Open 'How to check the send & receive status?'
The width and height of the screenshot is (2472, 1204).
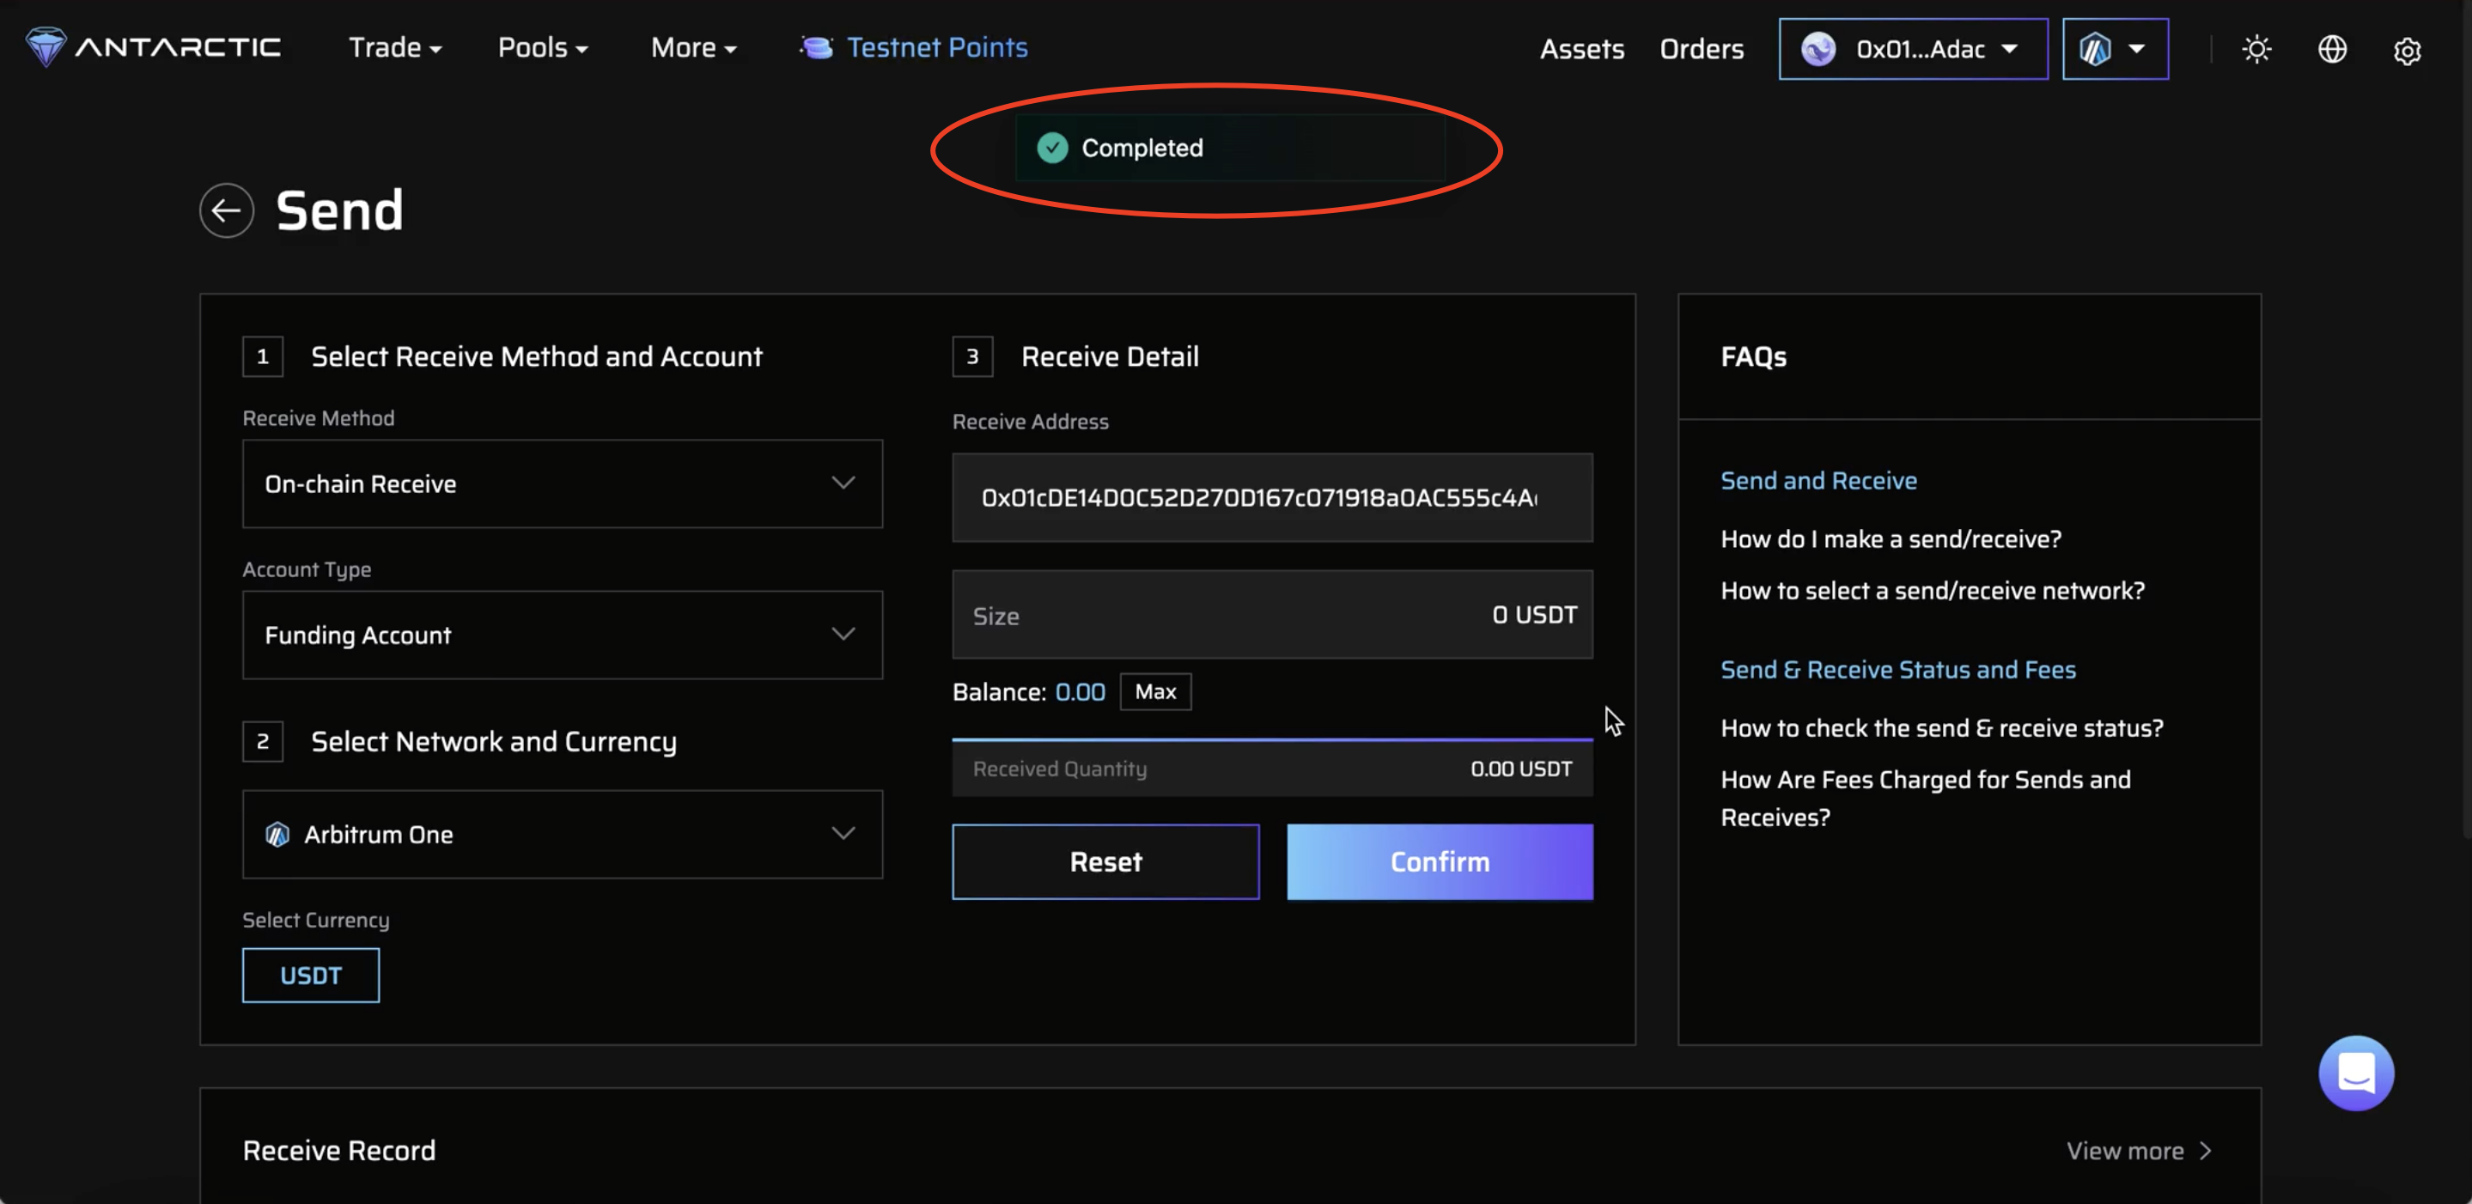pos(1941,728)
